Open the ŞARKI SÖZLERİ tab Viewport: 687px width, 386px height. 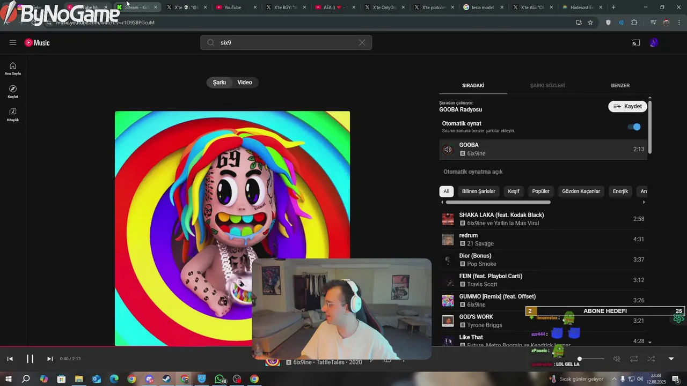(x=547, y=85)
